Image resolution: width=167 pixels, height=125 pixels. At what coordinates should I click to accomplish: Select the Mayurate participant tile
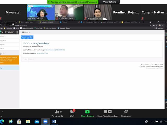[x=13, y=12]
